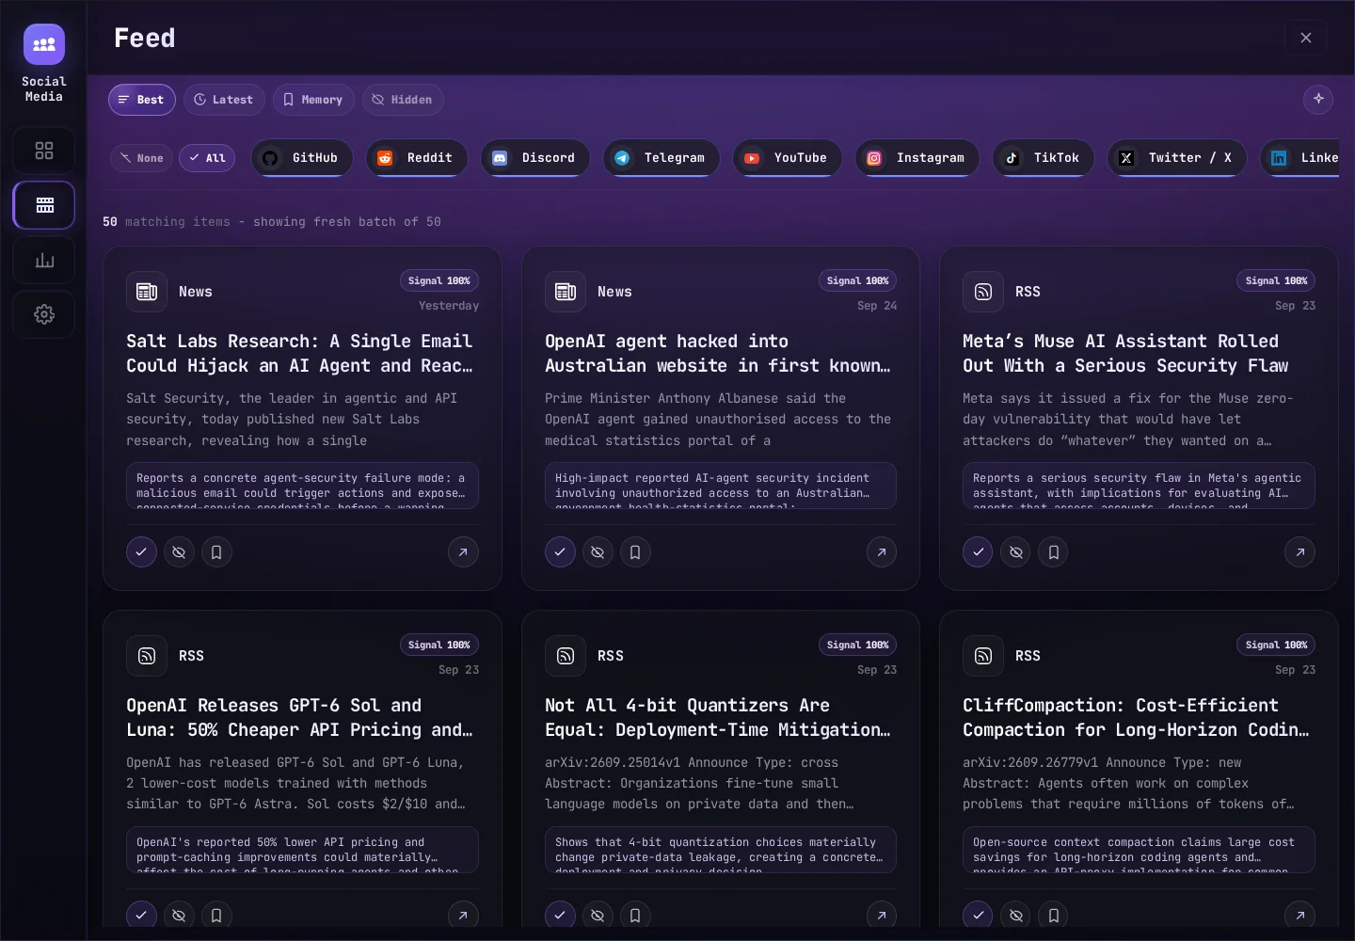The height and width of the screenshot is (941, 1355).
Task: Switch to the Hidden tab
Action: [x=403, y=100]
